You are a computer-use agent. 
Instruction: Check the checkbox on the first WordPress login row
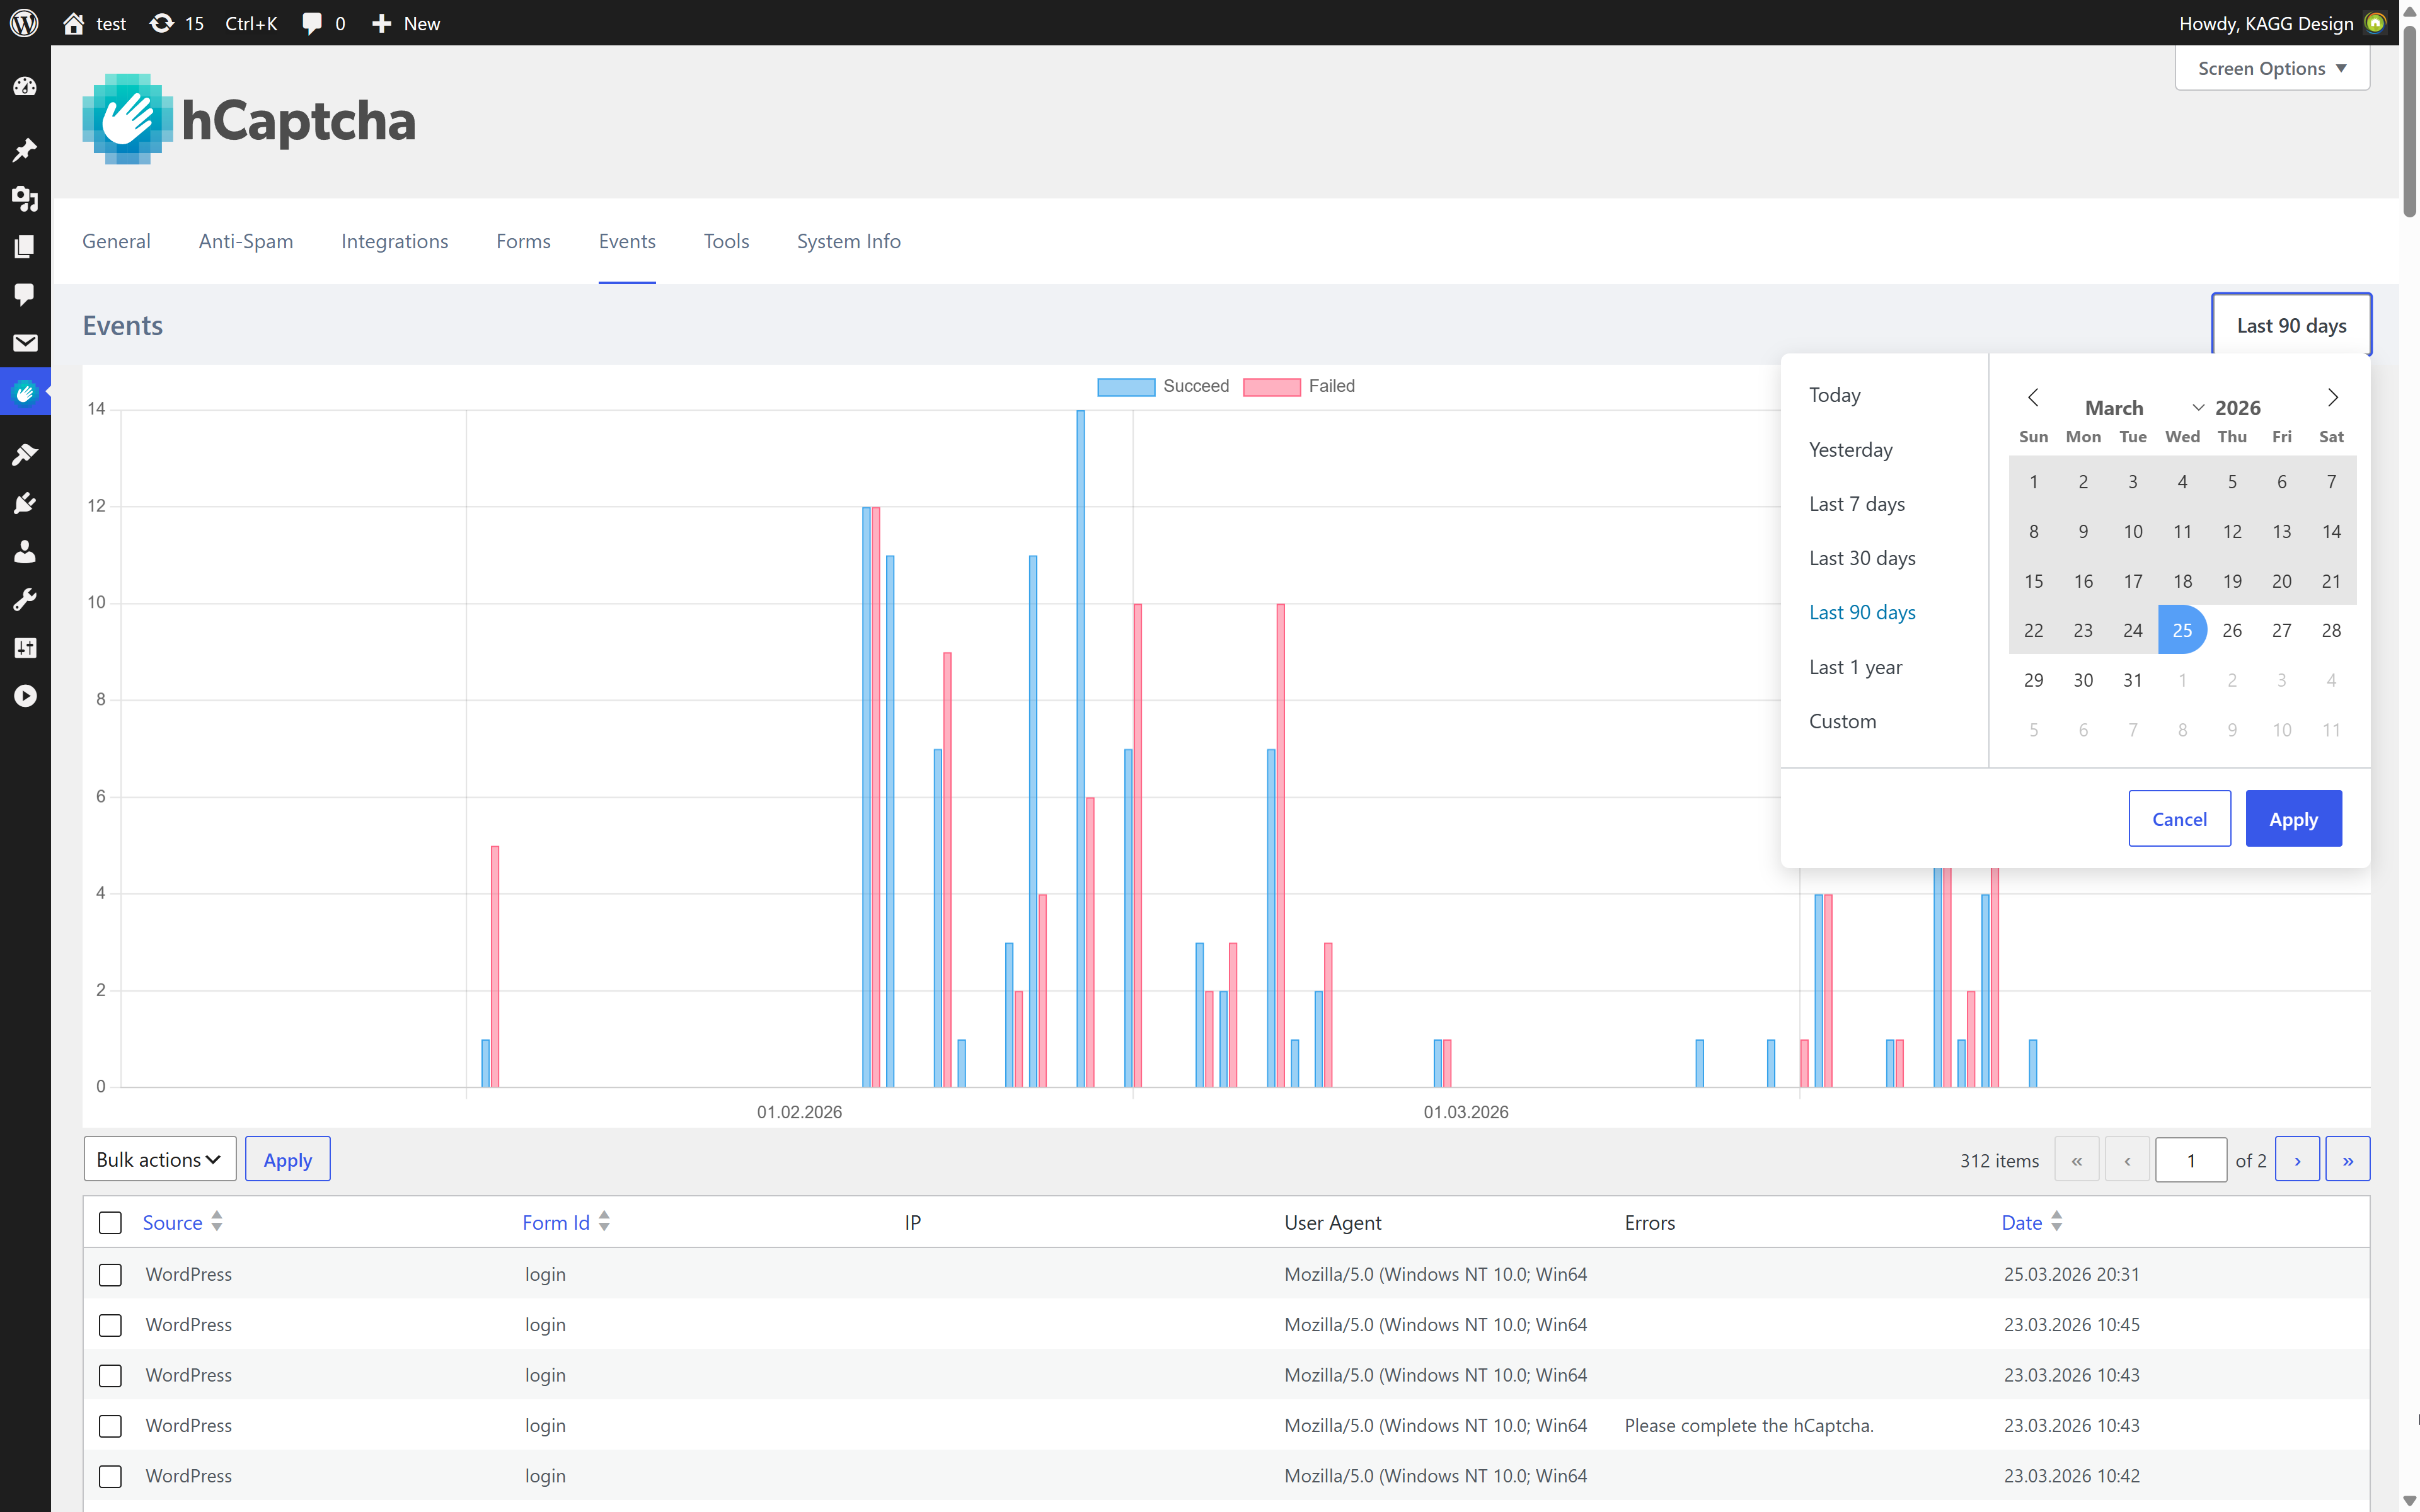(x=110, y=1274)
